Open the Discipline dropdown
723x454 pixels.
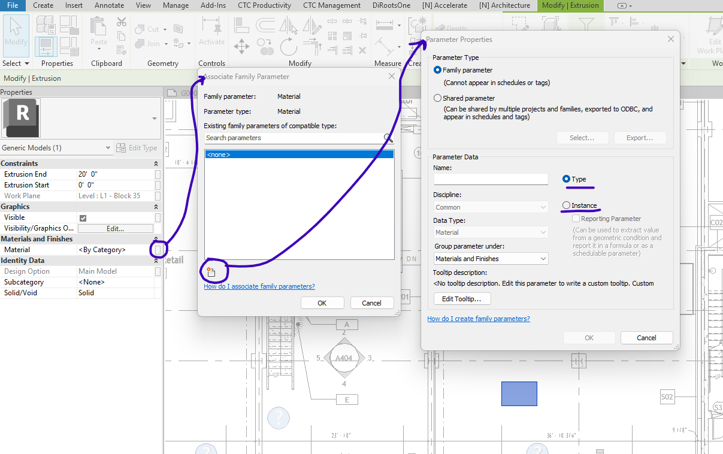pos(491,207)
